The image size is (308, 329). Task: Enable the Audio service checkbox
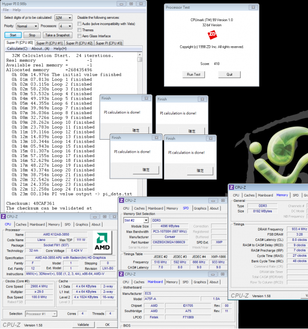pos(79,24)
